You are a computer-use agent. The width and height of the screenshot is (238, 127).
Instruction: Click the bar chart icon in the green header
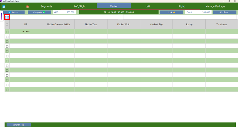point(4,7)
